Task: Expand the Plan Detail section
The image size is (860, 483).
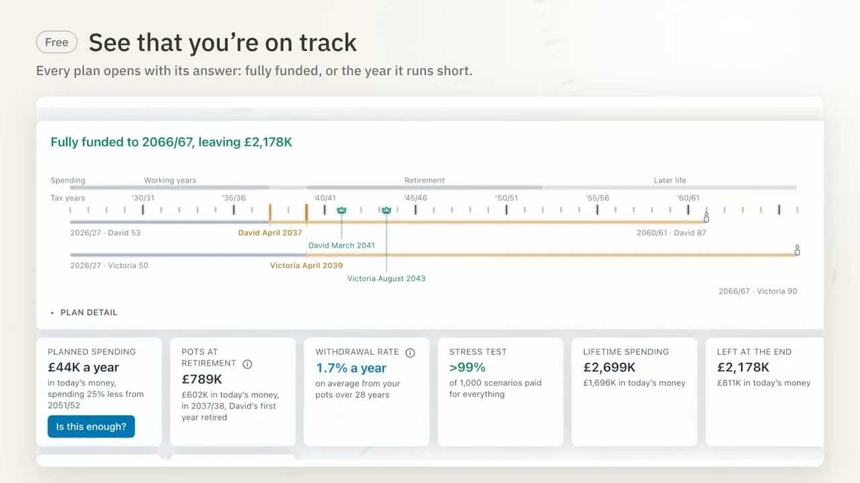Action: click(84, 313)
